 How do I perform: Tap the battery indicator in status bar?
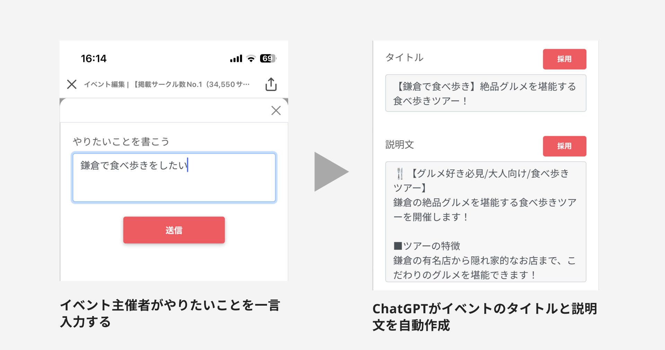[268, 59]
